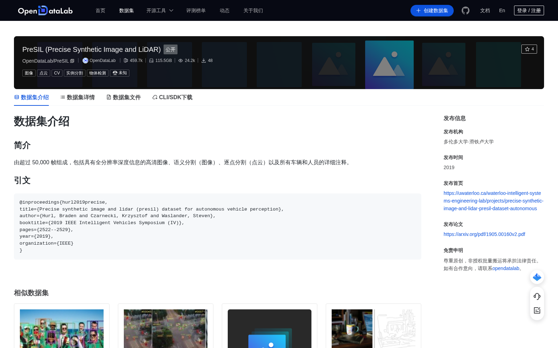Click the OpenDataLab publisher avatar

tap(85, 61)
